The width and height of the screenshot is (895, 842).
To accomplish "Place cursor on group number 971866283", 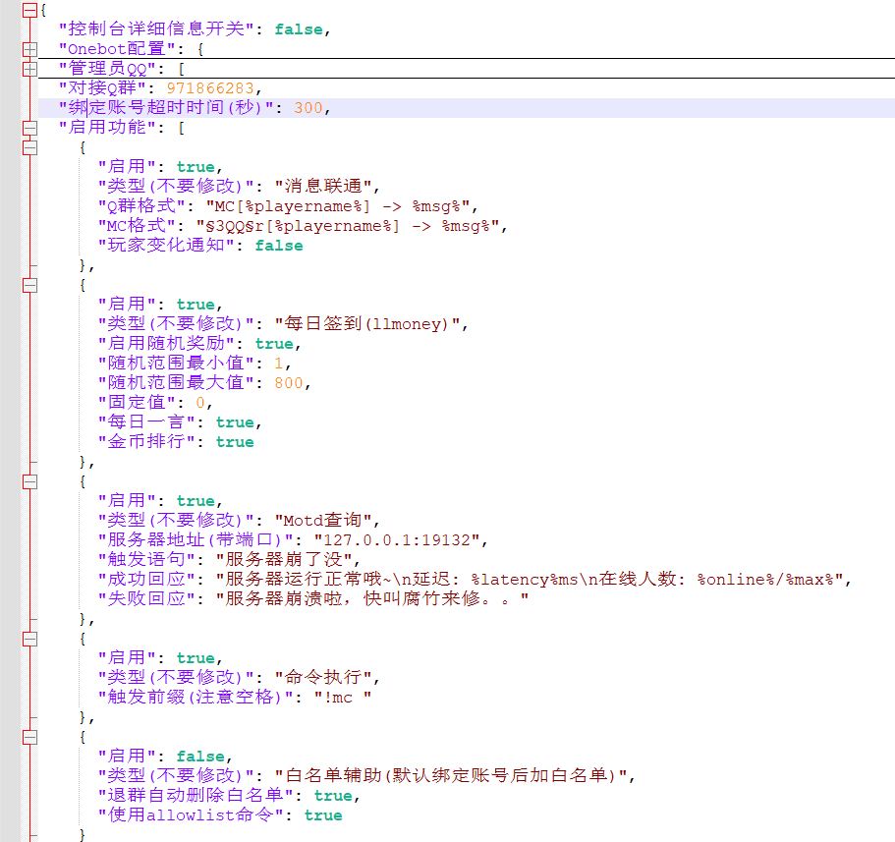I will (x=210, y=88).
